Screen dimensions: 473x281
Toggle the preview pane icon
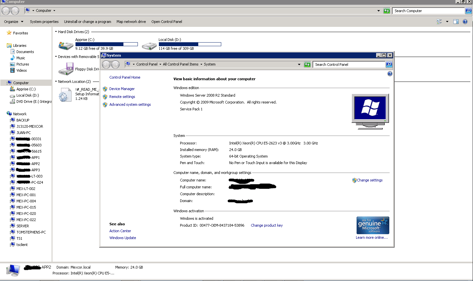[x=456, y=22]
